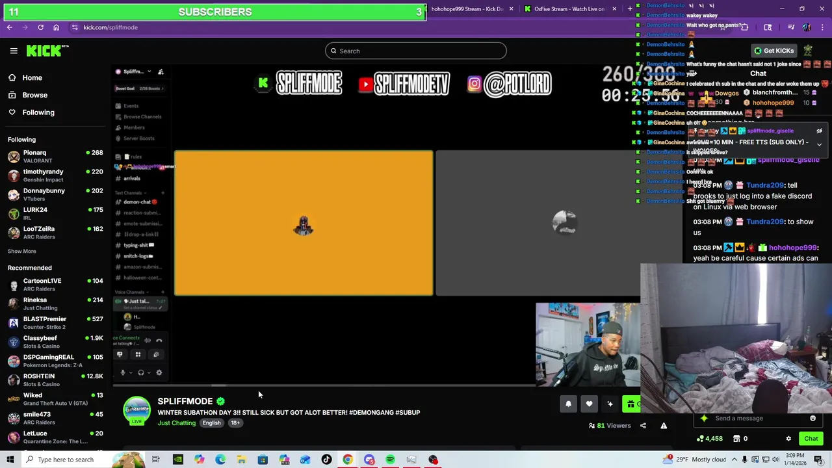Open Spotify from the taskbar
The width and height of the screenshot is (832, 468).
click(390, 460)
